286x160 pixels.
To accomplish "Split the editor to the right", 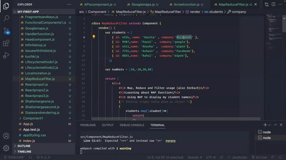I will point(273,4).
